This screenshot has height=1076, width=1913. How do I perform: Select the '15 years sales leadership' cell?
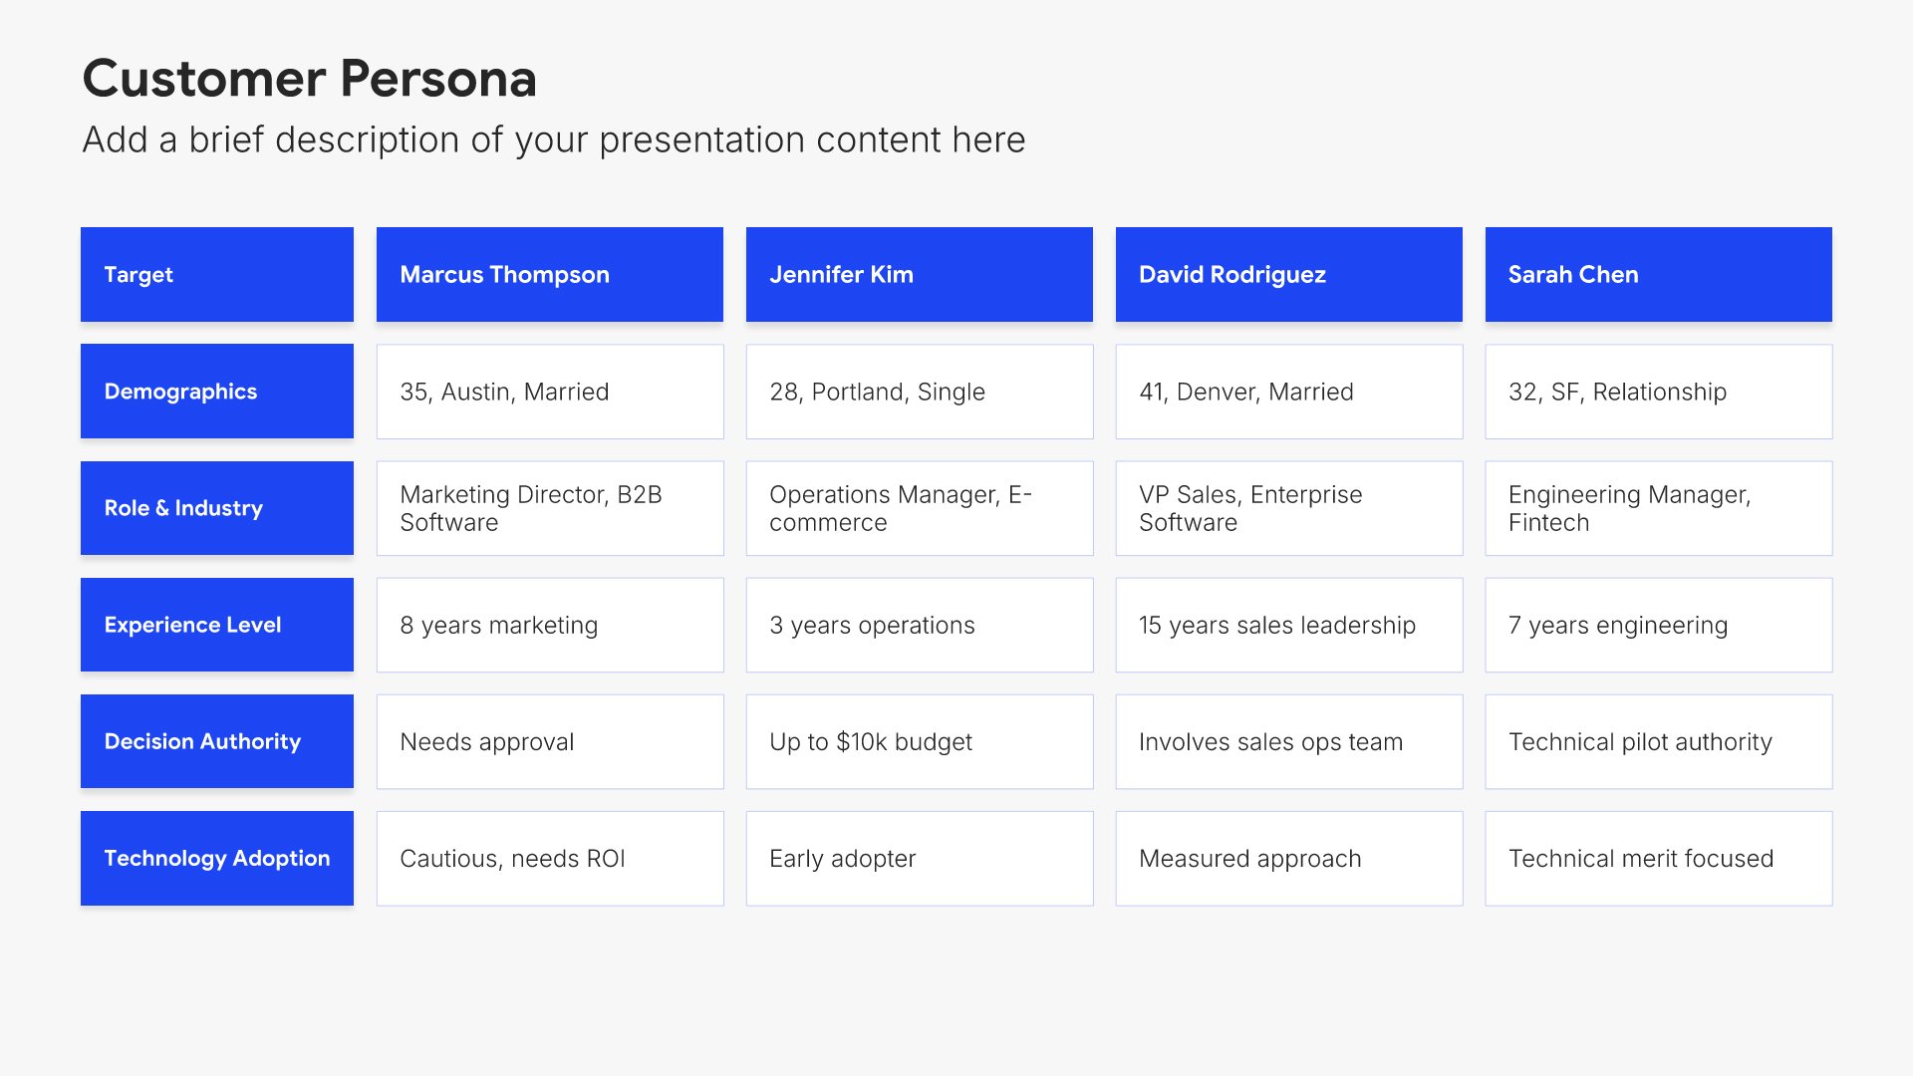pos(1289,625)
